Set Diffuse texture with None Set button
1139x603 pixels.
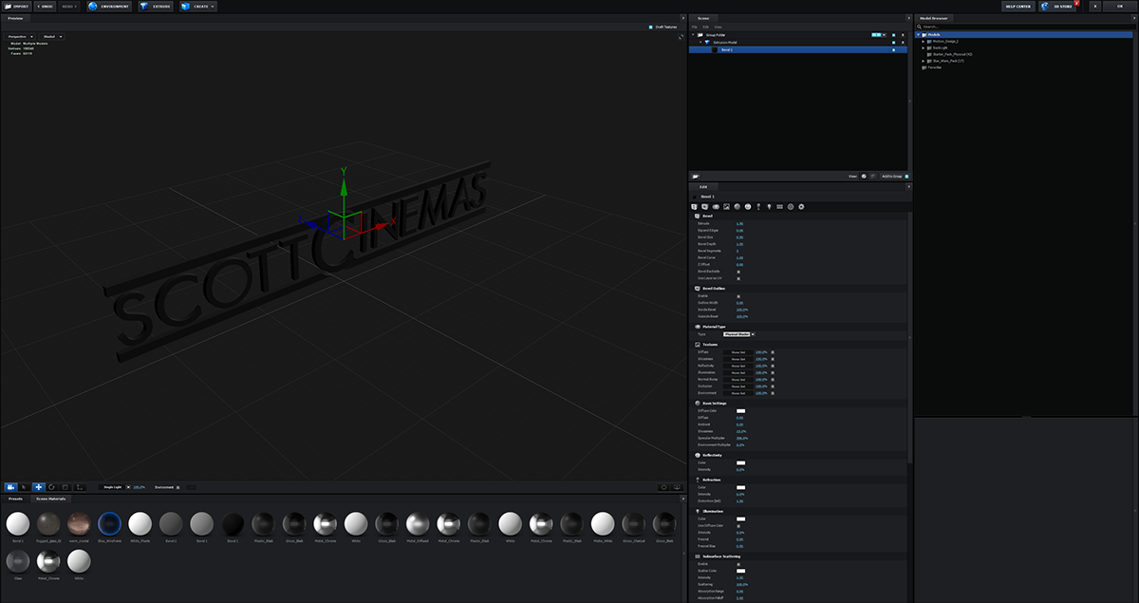[738, 352]
